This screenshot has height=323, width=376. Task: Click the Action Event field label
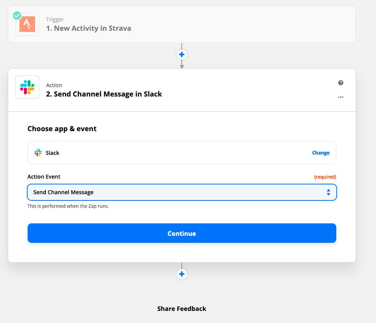[44, 177]
